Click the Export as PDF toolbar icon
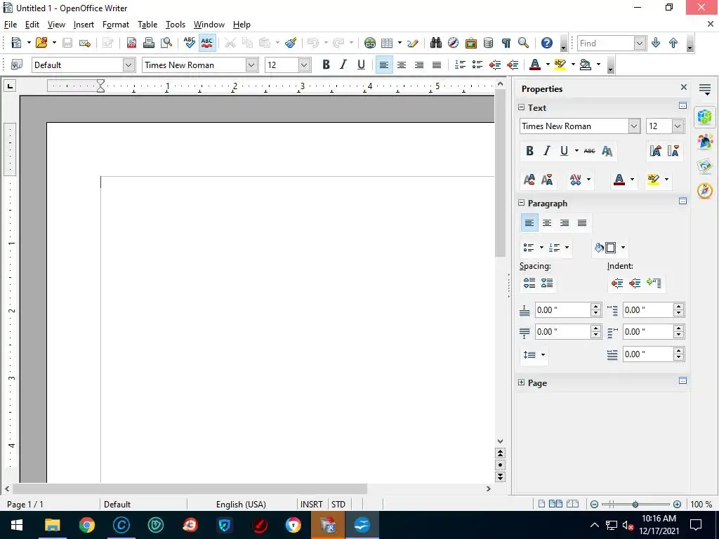Viewport: 719px width, 539px height. 131,43
